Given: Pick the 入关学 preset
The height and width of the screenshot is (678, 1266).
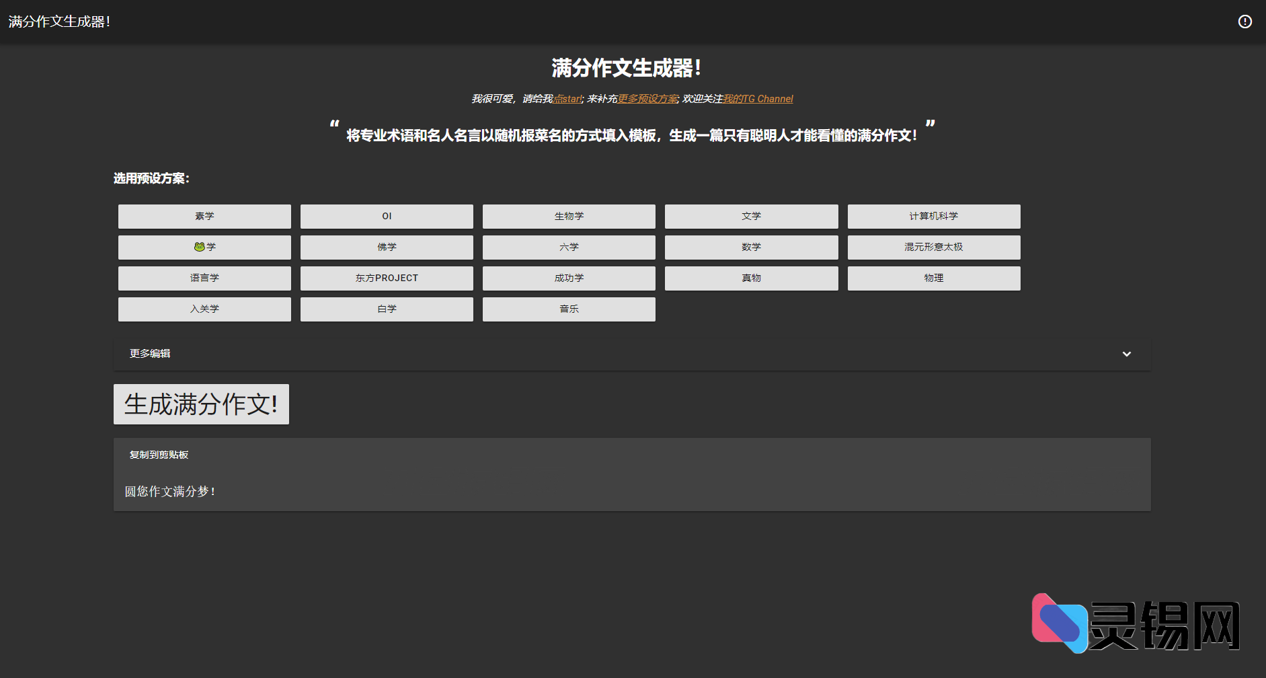Looking at the screenshot, I should pos(204,309).
